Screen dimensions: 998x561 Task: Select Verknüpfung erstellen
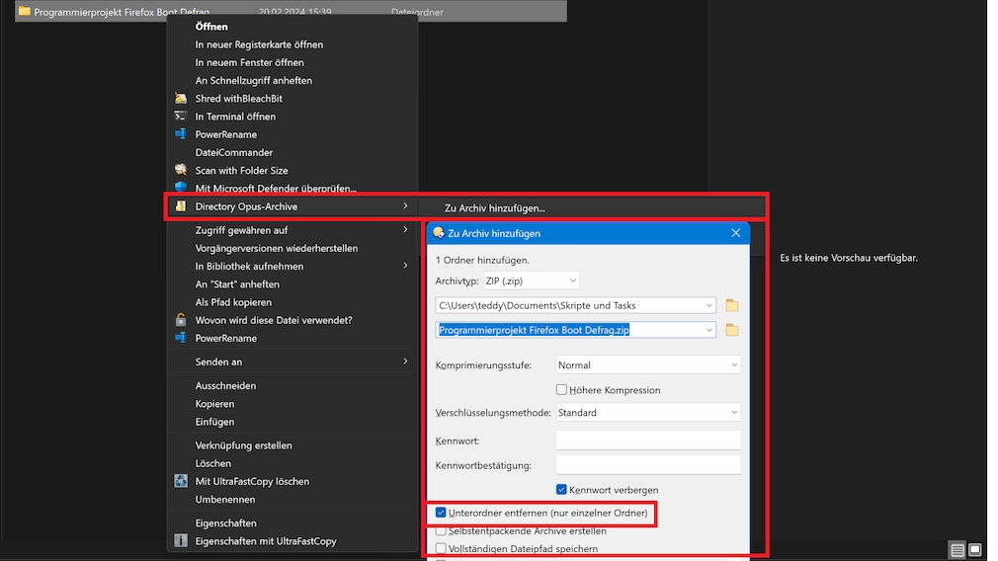[x=243, y=445]
